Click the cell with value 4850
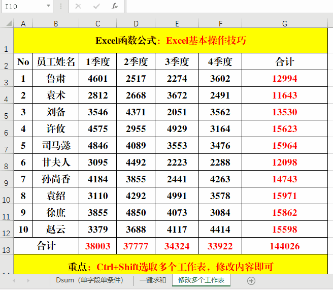The height and width of the screenshot is (290, 333). (136, 212)
